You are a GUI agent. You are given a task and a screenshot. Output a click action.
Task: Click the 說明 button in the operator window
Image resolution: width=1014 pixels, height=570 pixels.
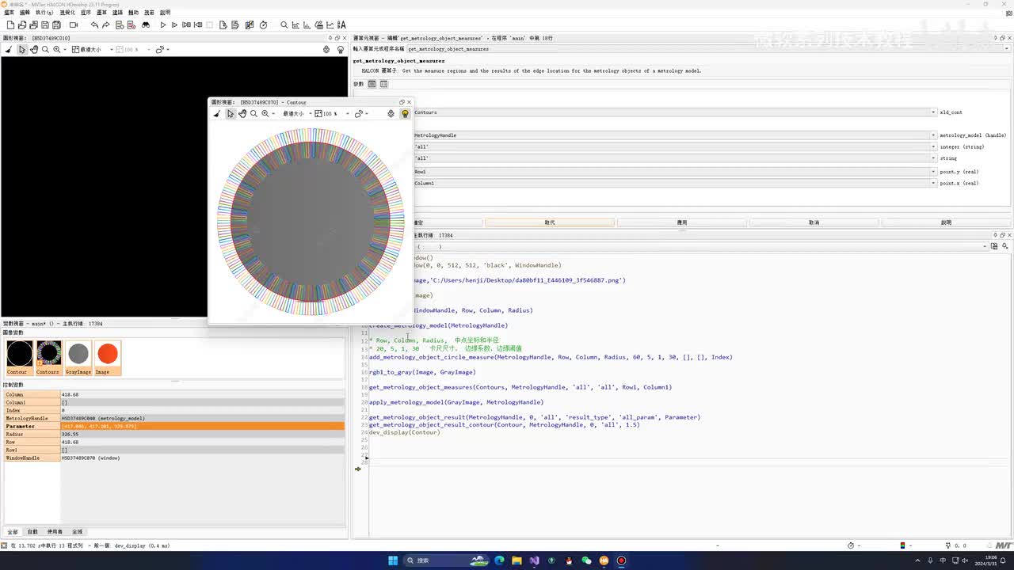point(946,222)
